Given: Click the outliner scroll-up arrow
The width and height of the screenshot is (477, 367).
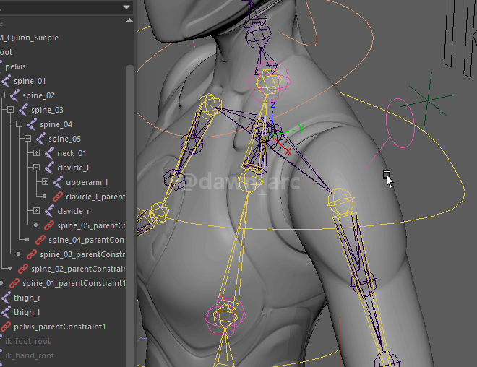Looking at the screenshot, I should tap(129, 20).
